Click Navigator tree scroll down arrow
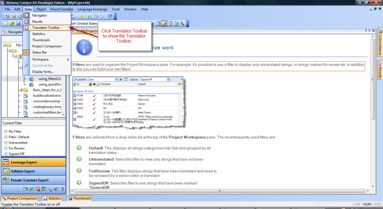Screen dimensions: 383x209 [64, 115]
